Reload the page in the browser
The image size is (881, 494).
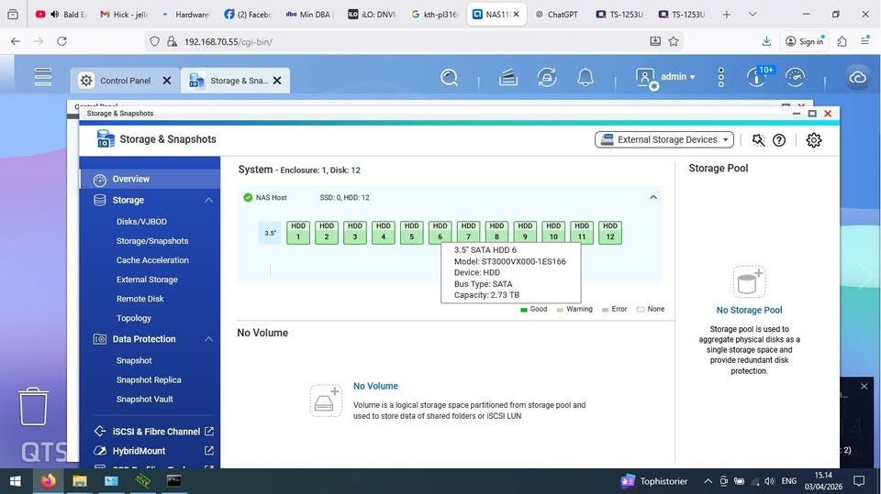(61, 41)
